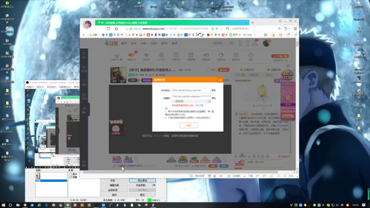Click the audio waveform icon in streamer toolbar

point(146,55)
